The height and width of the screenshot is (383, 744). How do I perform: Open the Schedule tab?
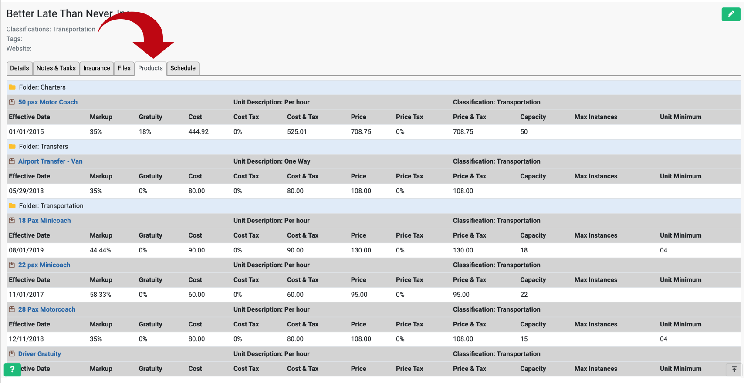coord(183,68)
